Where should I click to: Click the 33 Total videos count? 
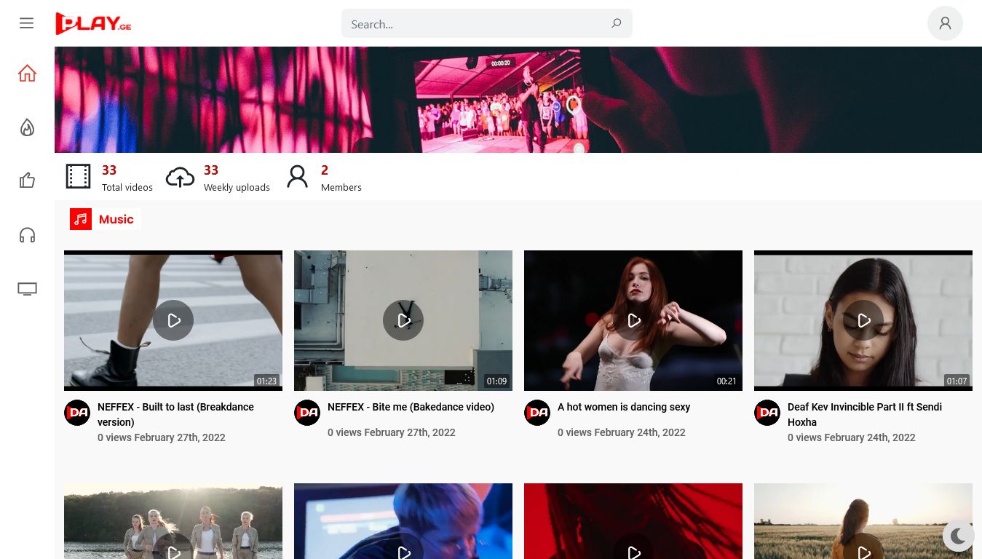(x=109, y=170)
